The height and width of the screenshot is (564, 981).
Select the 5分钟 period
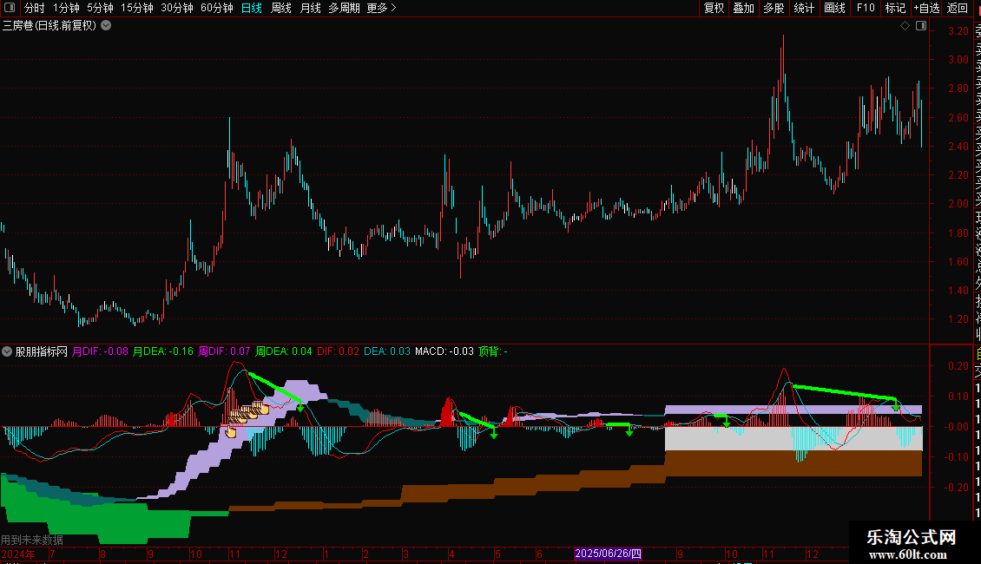tap(100, 8)
